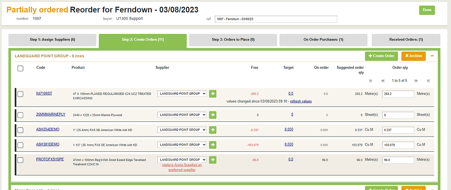Open product code PROTOFXS1SPE link
The image size is (451, 190).
50,159
